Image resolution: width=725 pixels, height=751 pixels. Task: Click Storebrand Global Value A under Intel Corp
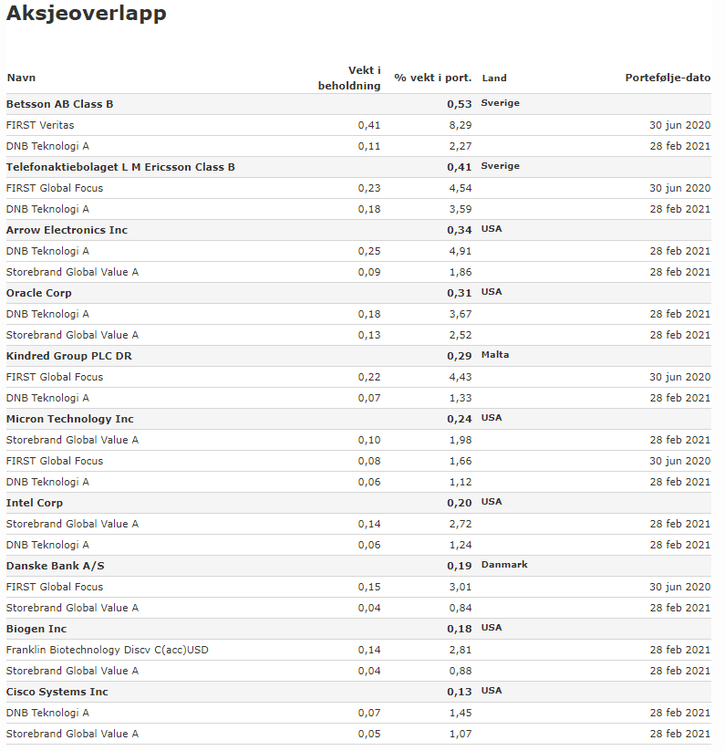coord(72,524)
